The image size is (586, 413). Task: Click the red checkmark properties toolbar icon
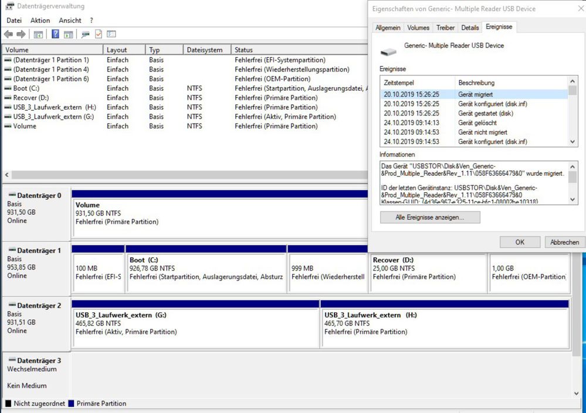[99, 35]
